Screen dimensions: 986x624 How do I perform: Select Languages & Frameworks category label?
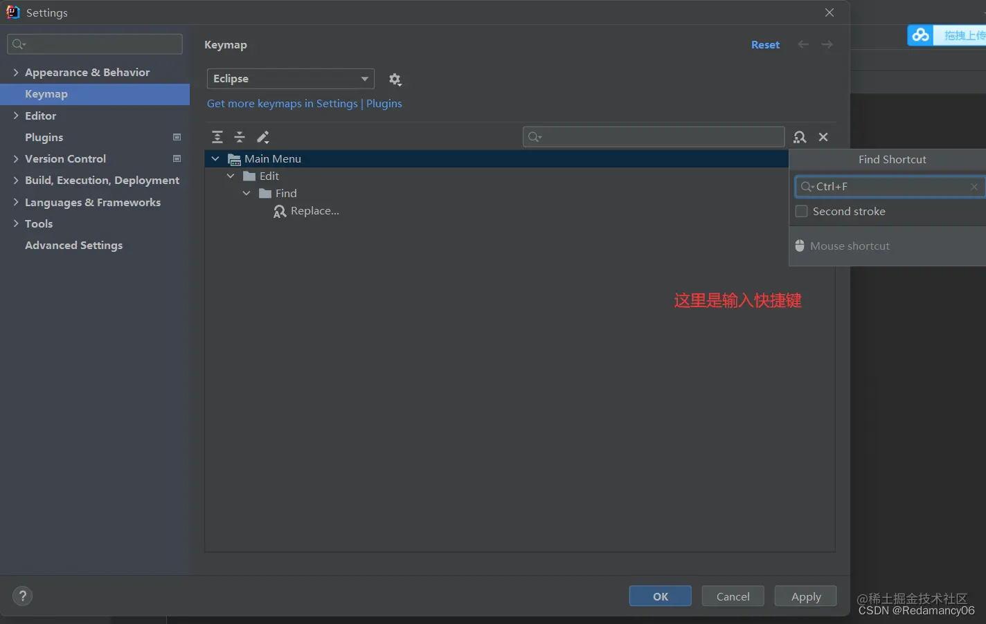93,202
